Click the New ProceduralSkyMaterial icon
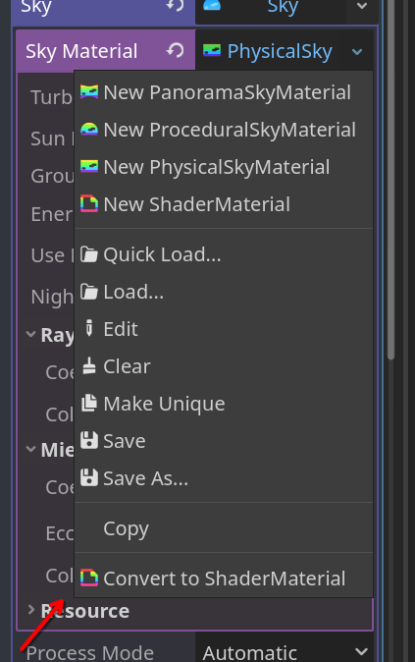Viewport: 415px width, 662px height. (x=89, y=129)
